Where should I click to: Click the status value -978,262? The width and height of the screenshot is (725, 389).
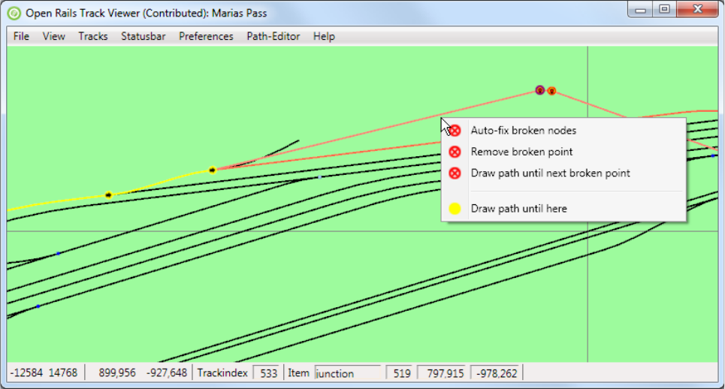coord(497,373)
